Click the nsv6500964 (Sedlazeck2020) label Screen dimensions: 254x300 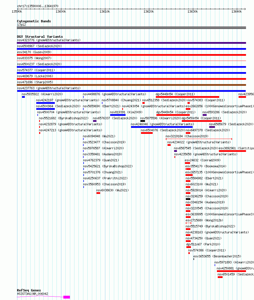pos(58,106)
